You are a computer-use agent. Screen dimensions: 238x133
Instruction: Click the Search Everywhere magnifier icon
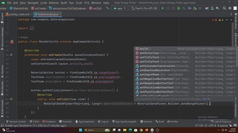point(224,8)
